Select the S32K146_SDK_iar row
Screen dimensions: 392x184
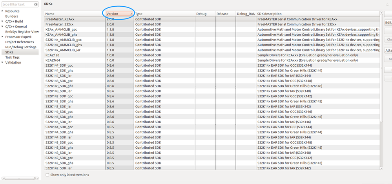point(212,122)
